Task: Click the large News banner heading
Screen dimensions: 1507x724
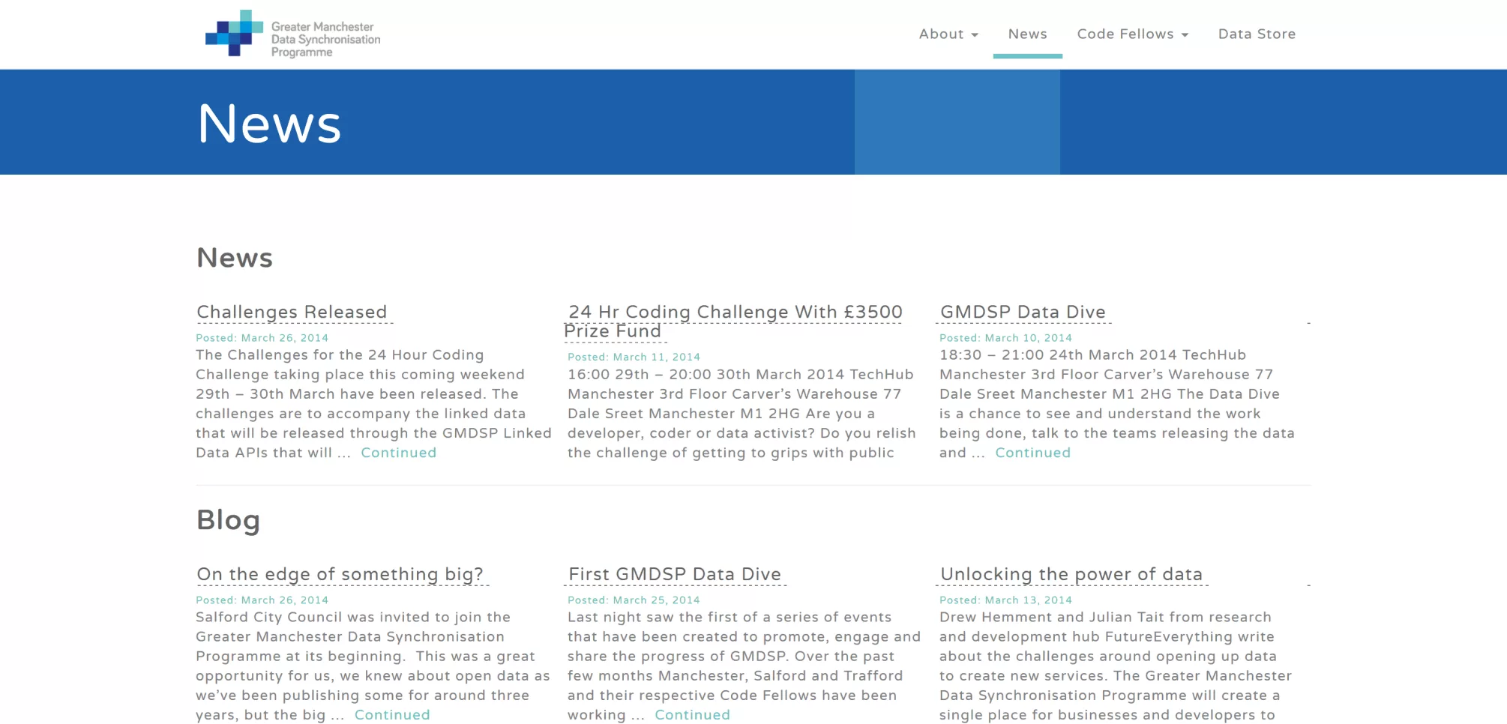Action: point(269,124)
